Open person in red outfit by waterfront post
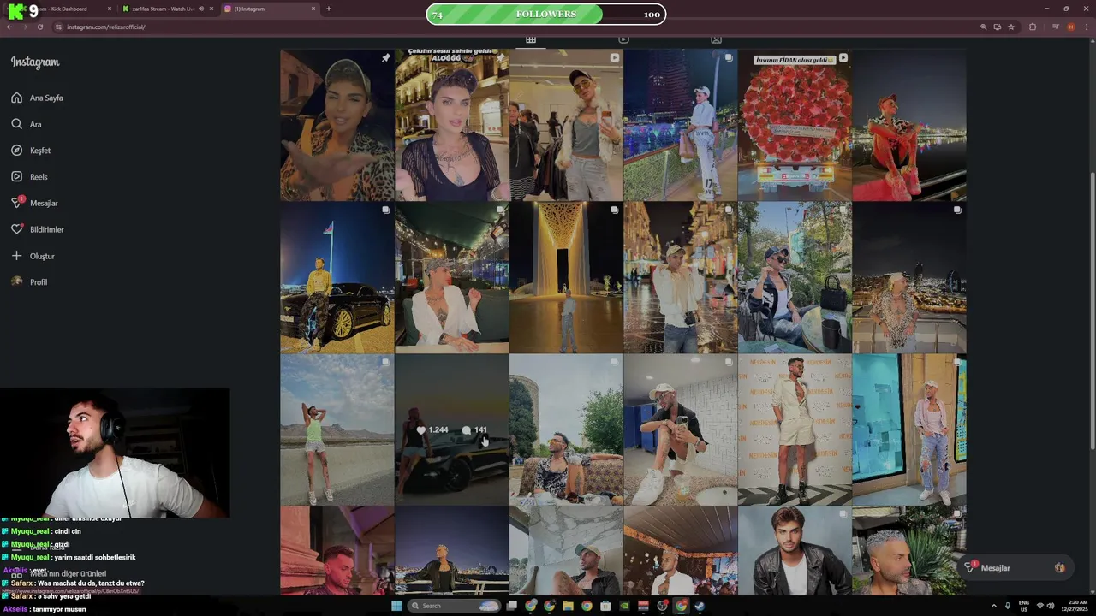 click(x=909, y=125)
